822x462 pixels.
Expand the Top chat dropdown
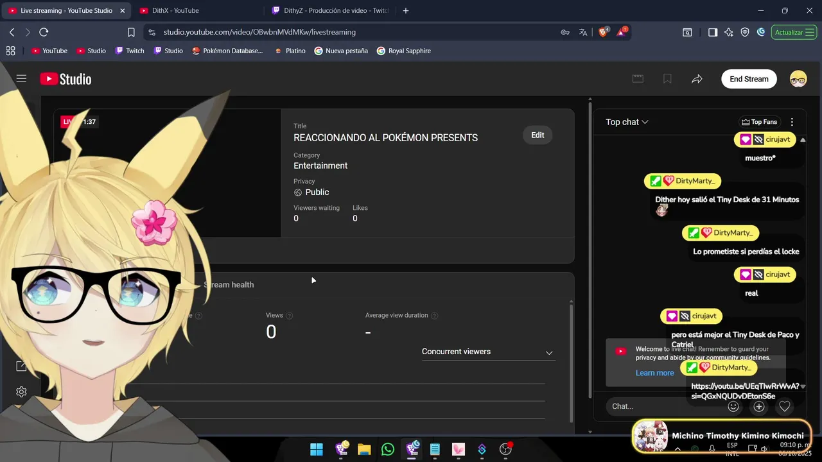pyautogui.click(x=627, y=122)
